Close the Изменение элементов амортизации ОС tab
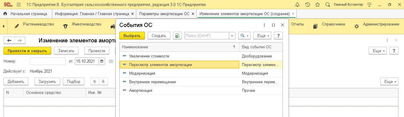Viewport: 404px width, 117px height. coord(293,14)
